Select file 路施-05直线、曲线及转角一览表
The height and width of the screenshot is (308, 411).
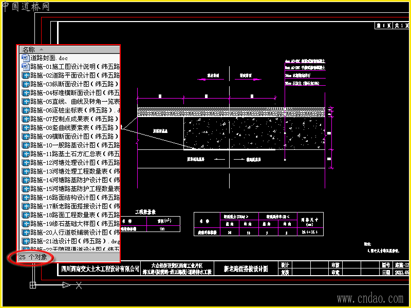[x=70, y=101]
